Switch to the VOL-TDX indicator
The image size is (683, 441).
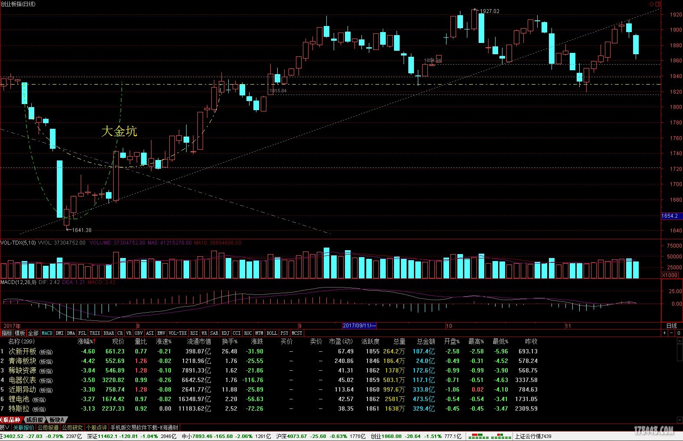click(x=177, y=333)
